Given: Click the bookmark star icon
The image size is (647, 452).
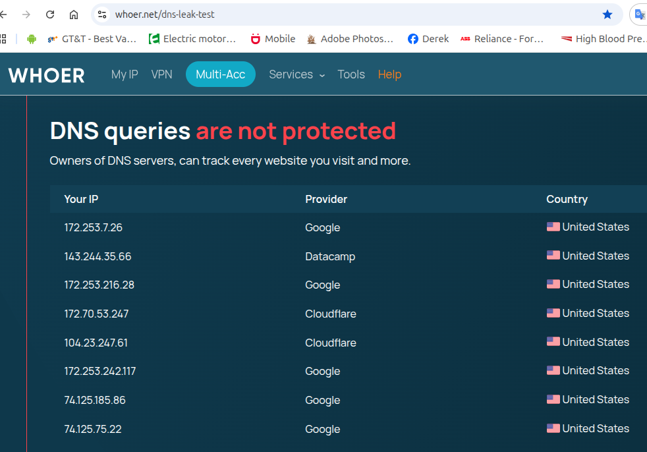Looking at the screenshot, I should 607,14.
